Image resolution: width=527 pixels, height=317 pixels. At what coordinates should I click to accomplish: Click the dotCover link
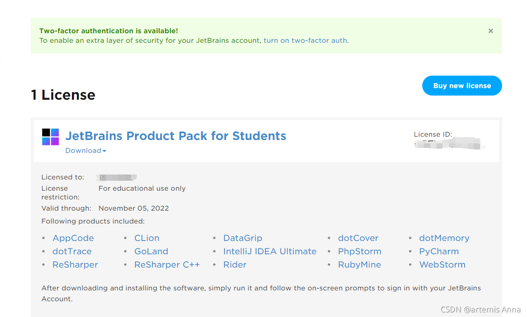(358, 238)
